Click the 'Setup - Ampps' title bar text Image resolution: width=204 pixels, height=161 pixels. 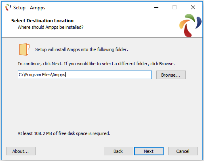(29, 8)
